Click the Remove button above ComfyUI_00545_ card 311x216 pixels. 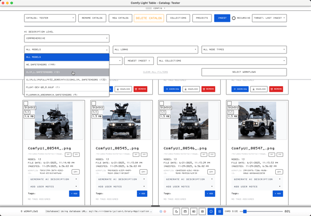(140, 89)
